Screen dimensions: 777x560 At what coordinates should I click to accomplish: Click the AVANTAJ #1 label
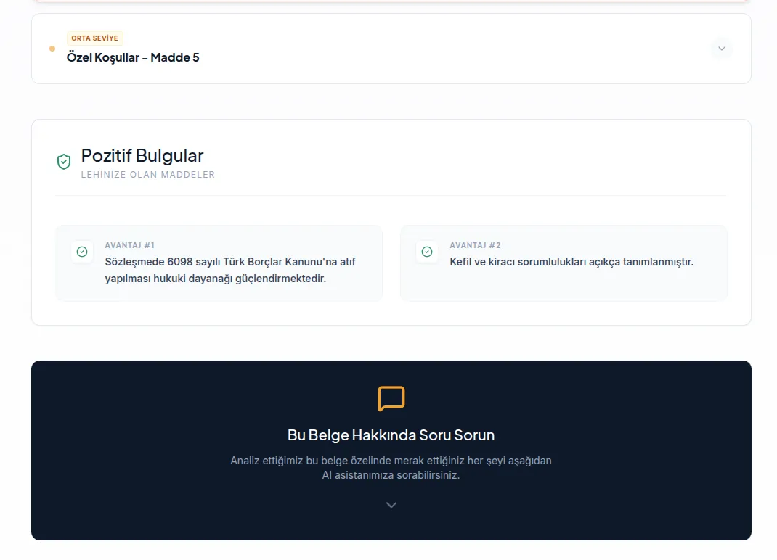129,245
